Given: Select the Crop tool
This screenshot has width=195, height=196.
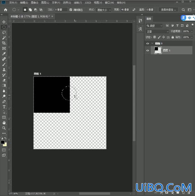Looking at the screenshot, I should coord(4,43).
